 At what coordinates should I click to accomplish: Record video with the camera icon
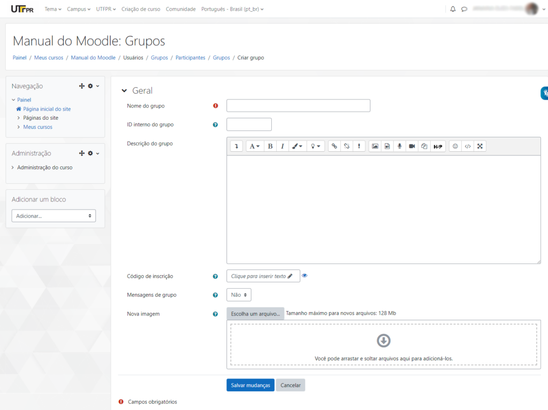click(412, 146)
